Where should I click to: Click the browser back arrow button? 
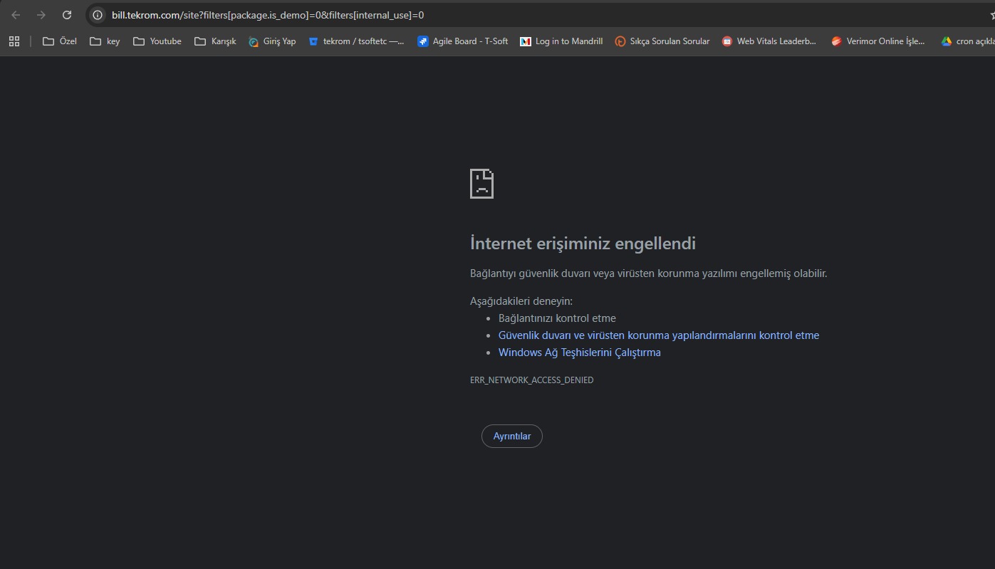click(16, 15)
